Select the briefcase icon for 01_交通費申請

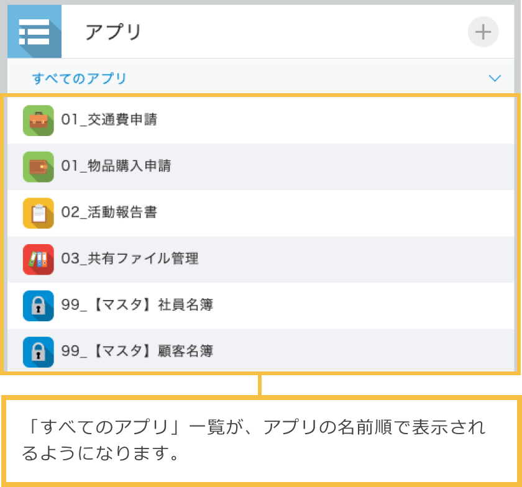point(39,121)
